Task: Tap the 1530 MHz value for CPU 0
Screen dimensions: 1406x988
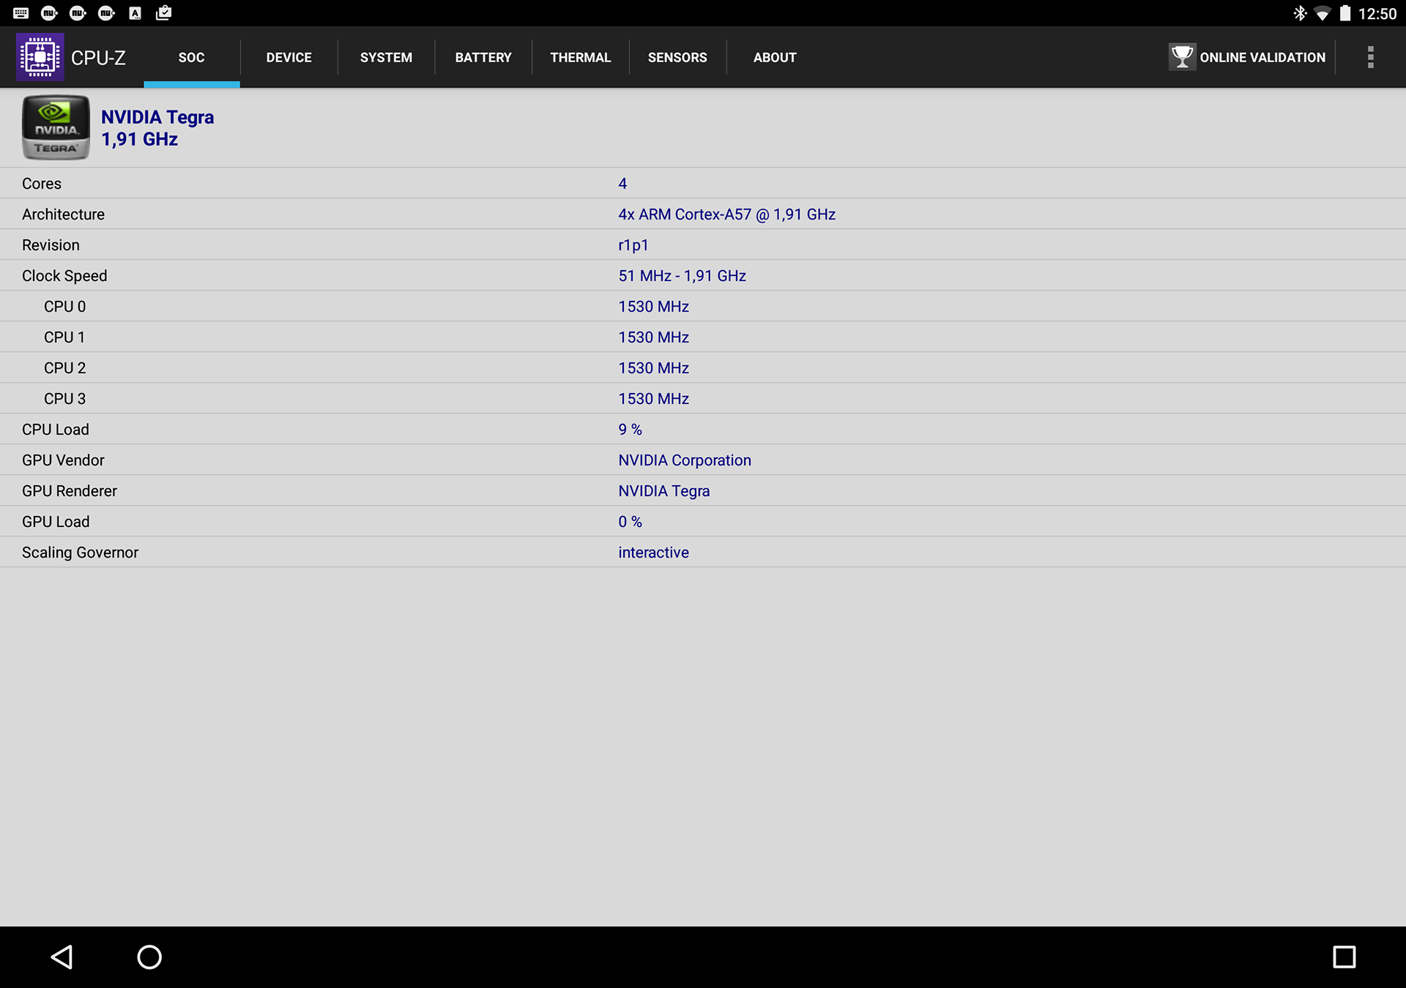Action: point(653,307)
